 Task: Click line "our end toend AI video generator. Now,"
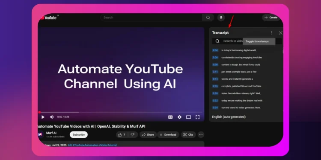tap(241, 108)
